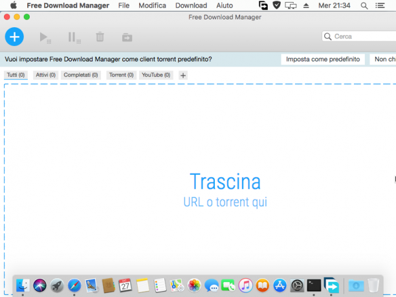Open the Modifica menu

152,5
